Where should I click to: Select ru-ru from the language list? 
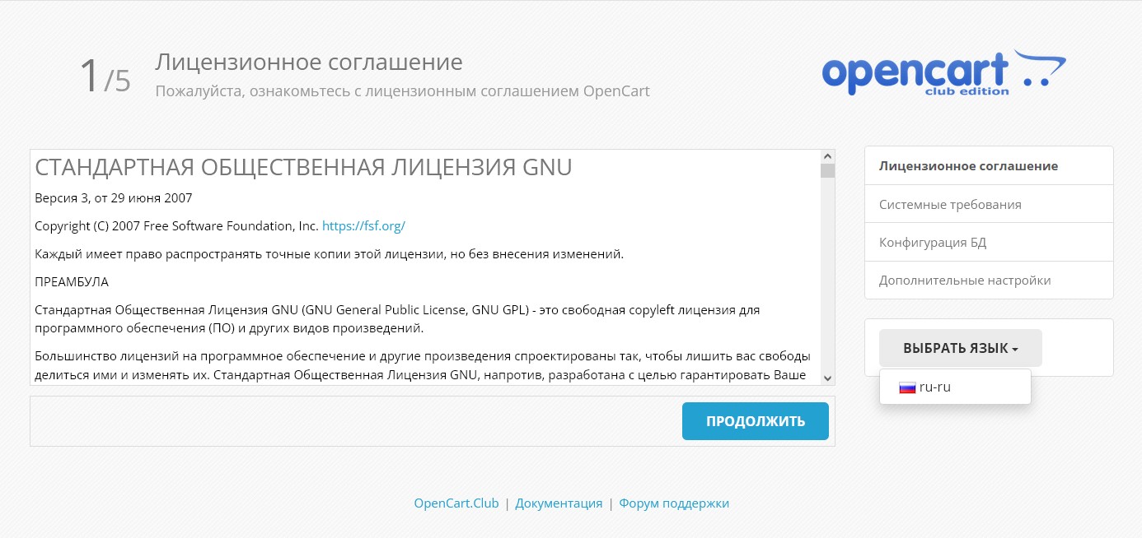(x=934, y=386)
